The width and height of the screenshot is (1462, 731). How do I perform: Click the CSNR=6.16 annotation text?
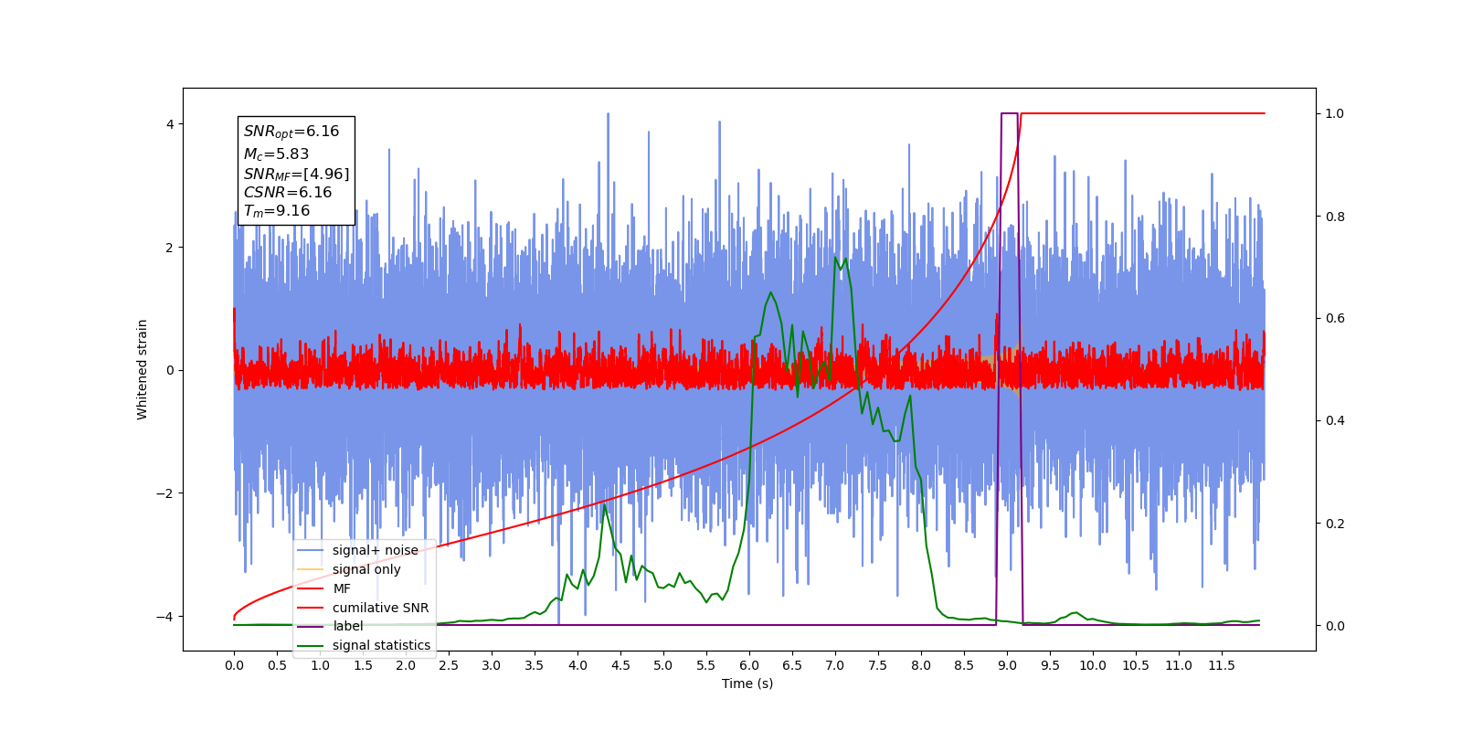pyautogui.click(x=287, y=192)
